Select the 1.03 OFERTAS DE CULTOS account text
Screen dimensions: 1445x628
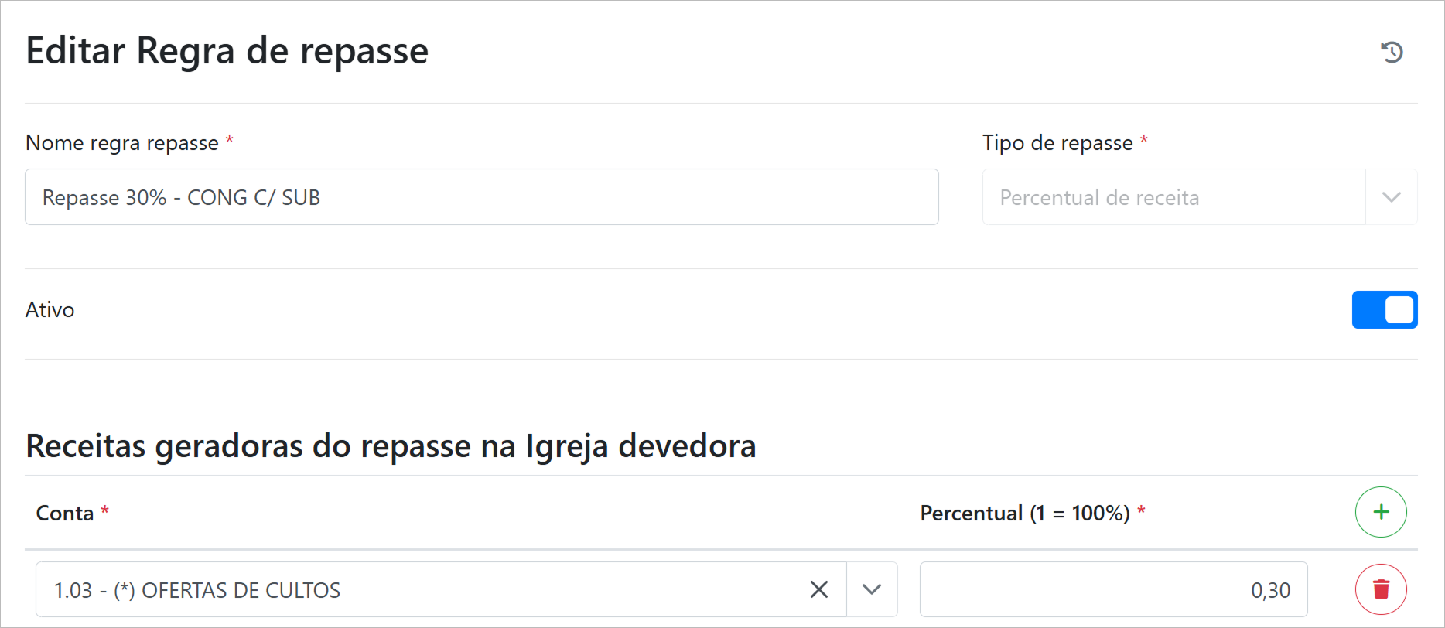click(197, 590)
